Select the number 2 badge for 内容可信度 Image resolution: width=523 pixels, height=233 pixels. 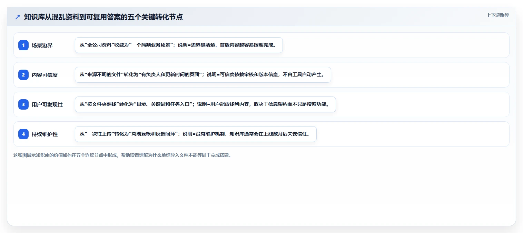pyautogui.click(x=23, y=75)
